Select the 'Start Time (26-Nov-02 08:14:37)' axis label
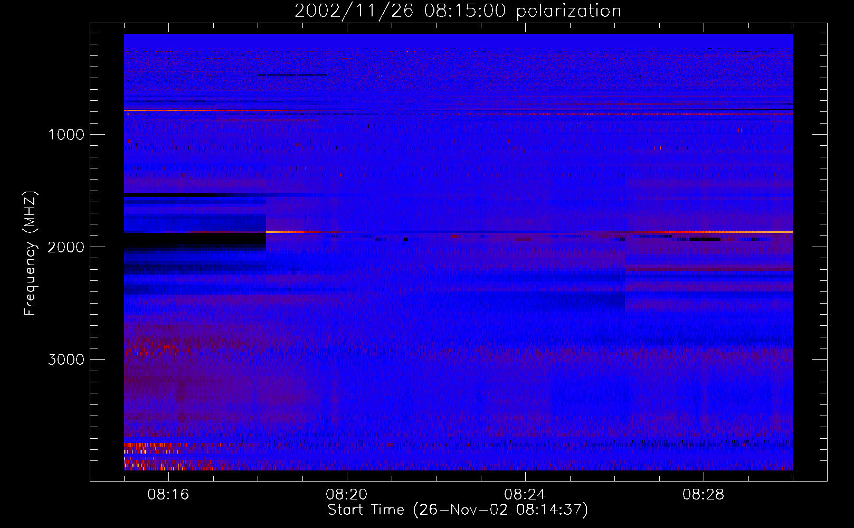Screen dimensions: 854x528 click(458, 510)
